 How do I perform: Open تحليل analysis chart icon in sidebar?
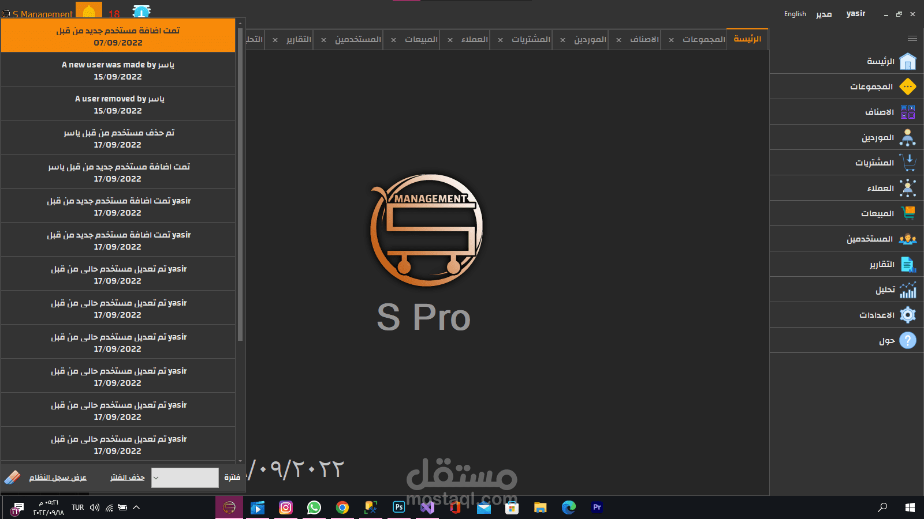[908, 289]
